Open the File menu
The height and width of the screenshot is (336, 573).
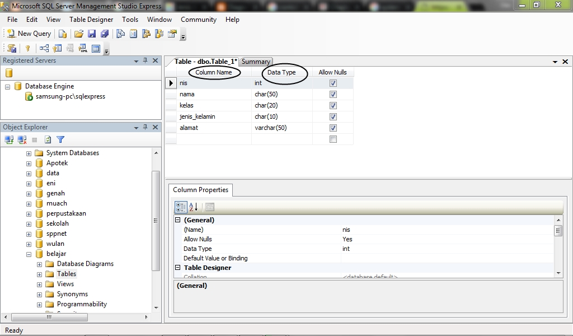coord(12,20)
